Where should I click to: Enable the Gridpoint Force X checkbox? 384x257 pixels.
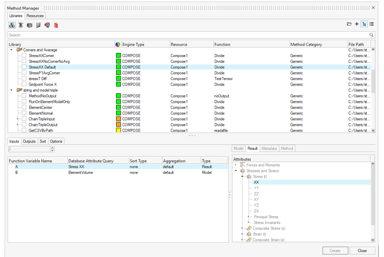24,84
